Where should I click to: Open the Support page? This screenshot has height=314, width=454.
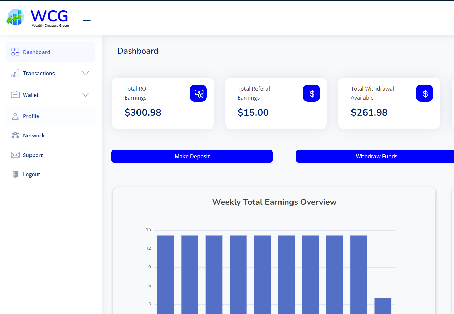point(50,155)
